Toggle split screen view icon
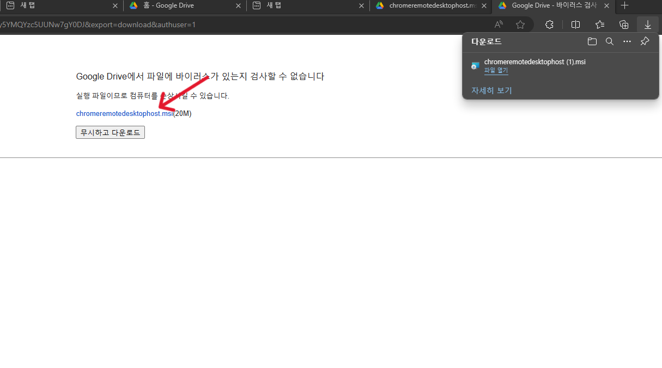This screenshot has width=662, height=368. coord(575,24)
